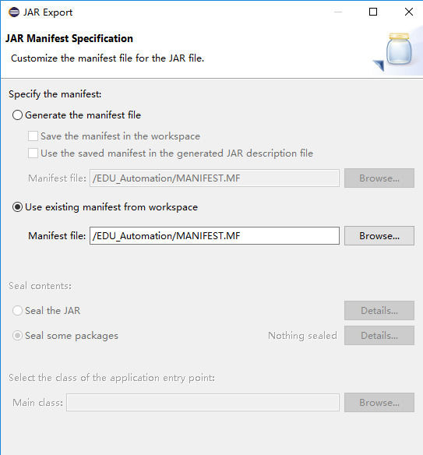Select Generate the manifest file option
Screen dimensions: 423x455
[x=17, y=115]
